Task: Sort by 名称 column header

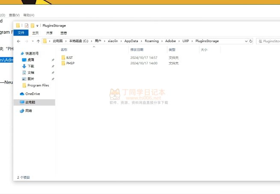Action: pyautogui.click(x=64, y=49)
